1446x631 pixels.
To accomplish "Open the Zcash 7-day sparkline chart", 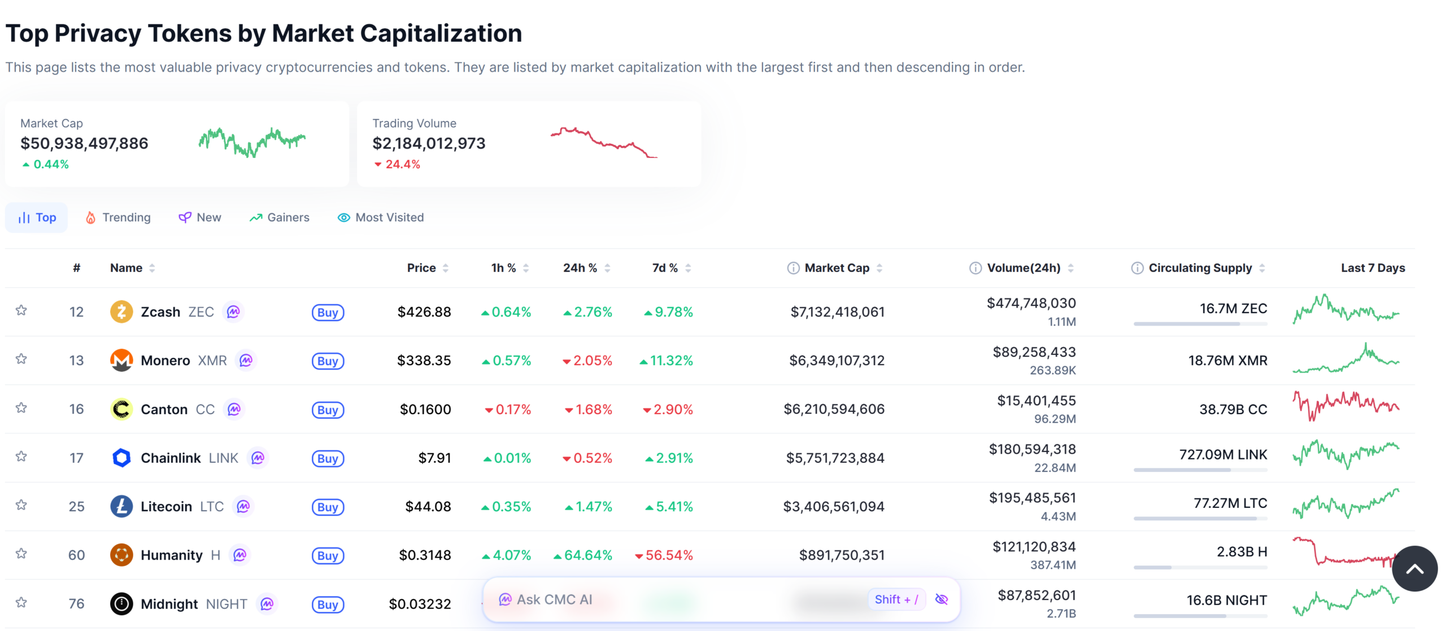I will 1346,309.
